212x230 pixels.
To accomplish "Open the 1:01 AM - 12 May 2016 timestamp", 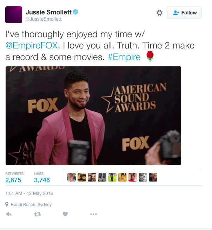I will point(29,193).
